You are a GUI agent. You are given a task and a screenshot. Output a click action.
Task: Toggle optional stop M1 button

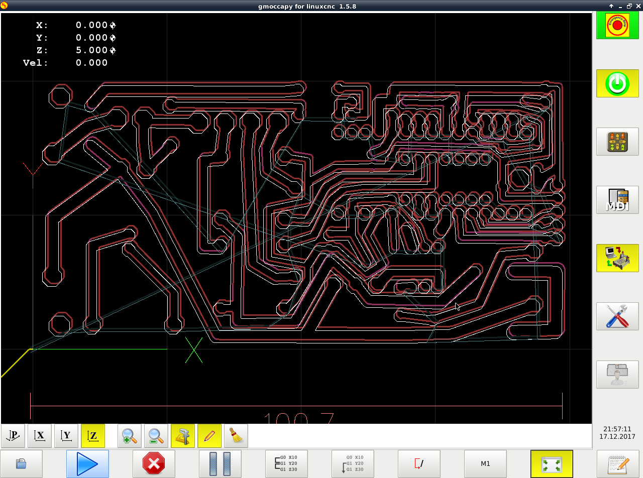(485, 464)
